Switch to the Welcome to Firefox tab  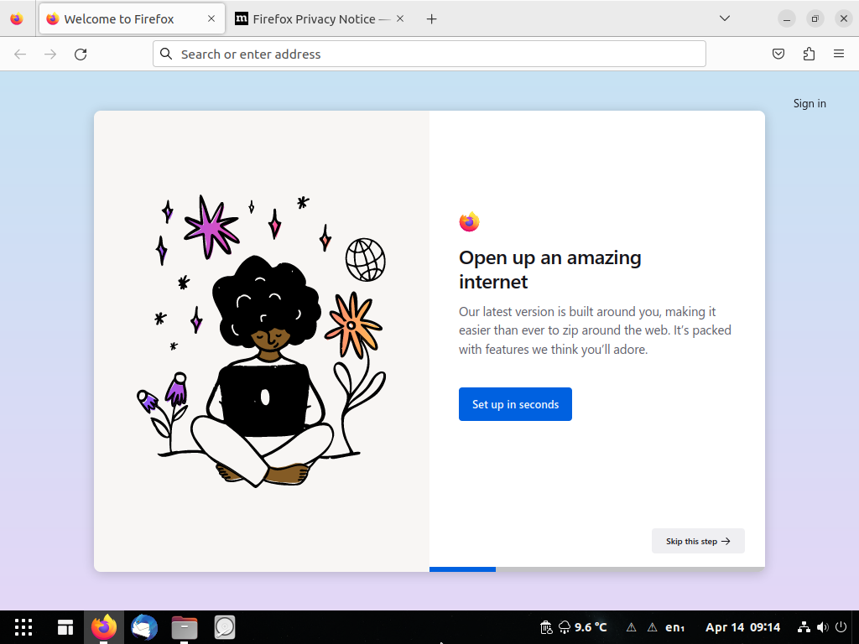pyautogui.click(x=132, y=18)
